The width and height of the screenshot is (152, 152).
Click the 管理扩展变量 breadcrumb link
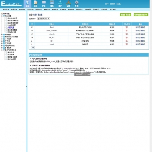pyautogui.click(x=38, y=15)
